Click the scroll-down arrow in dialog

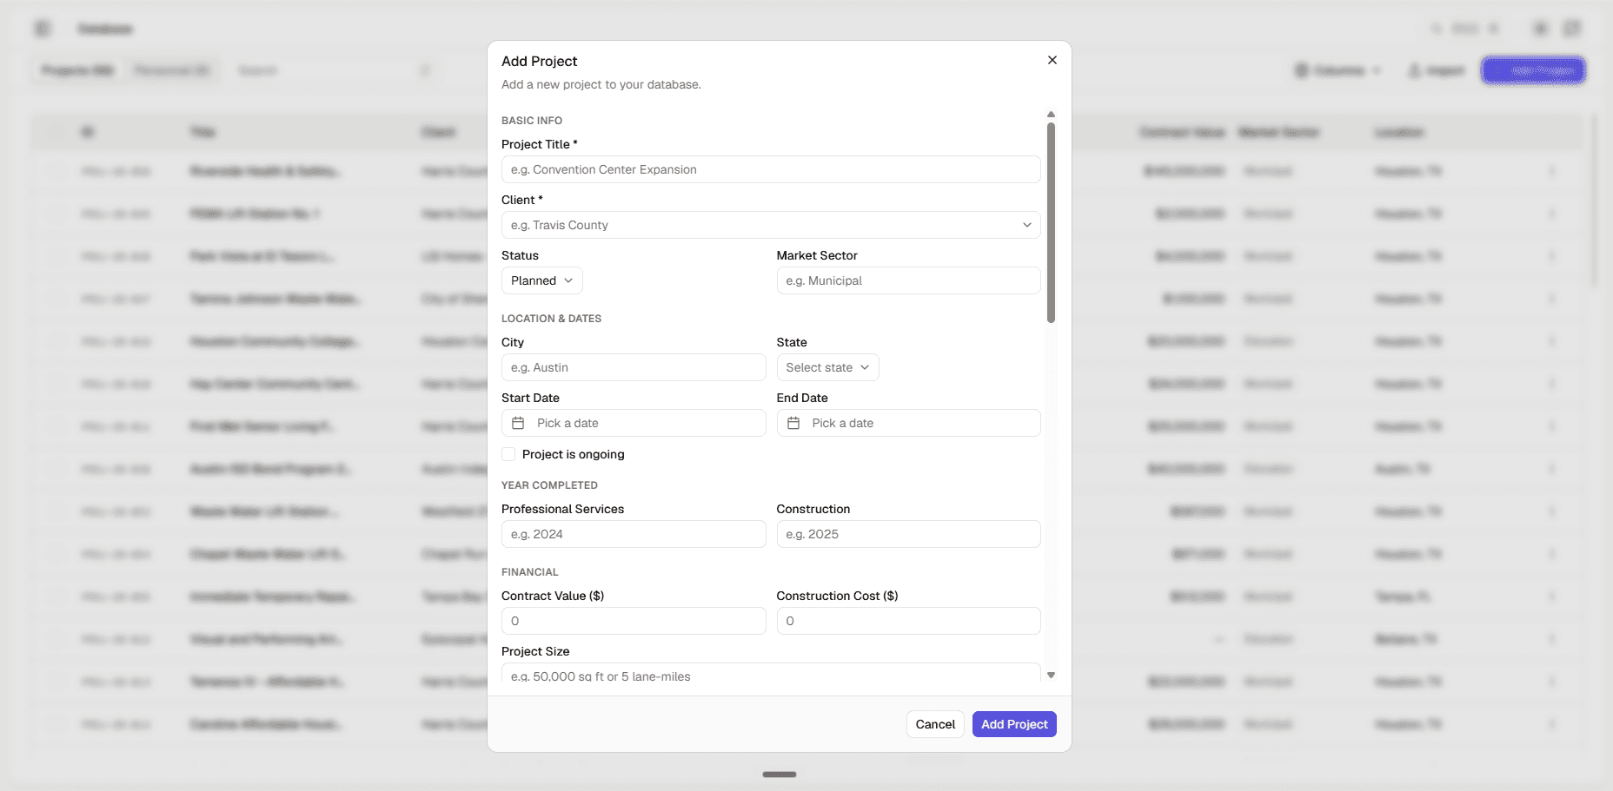[1051, 675]
